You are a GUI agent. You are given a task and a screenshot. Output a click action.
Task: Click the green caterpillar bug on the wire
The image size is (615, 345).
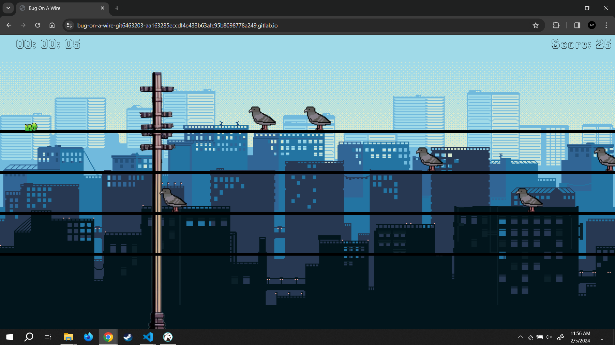(31, 127)
